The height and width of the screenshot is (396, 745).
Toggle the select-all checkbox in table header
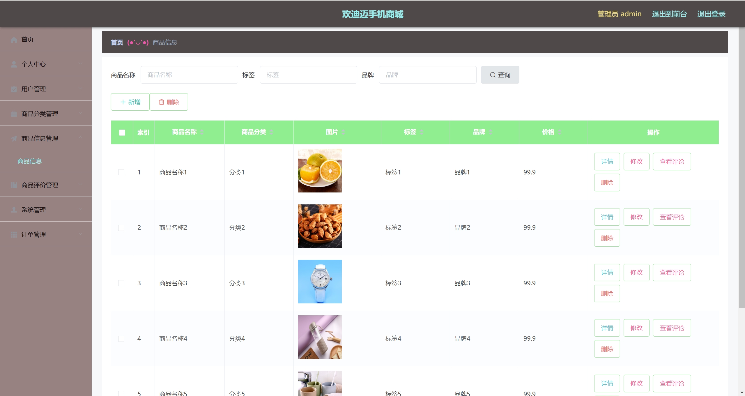[x=122, y=132]
